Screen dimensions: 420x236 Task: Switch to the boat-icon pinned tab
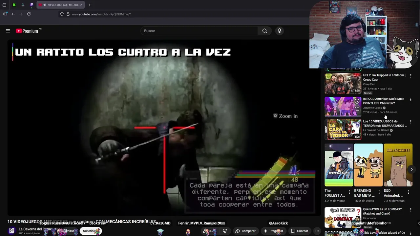(23, 5)
